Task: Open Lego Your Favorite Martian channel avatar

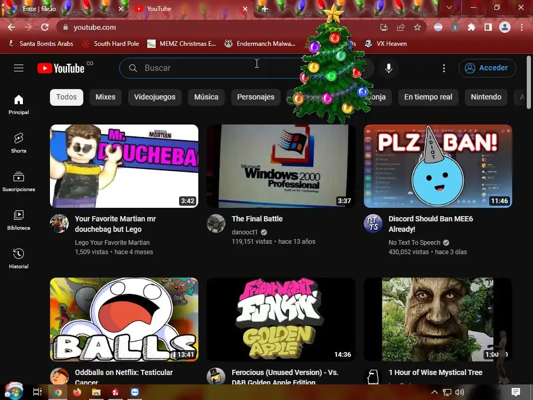Action: 59,223
